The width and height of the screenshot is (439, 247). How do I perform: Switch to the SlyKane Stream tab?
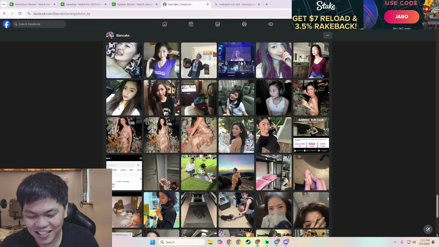click(x=134, y=4)
